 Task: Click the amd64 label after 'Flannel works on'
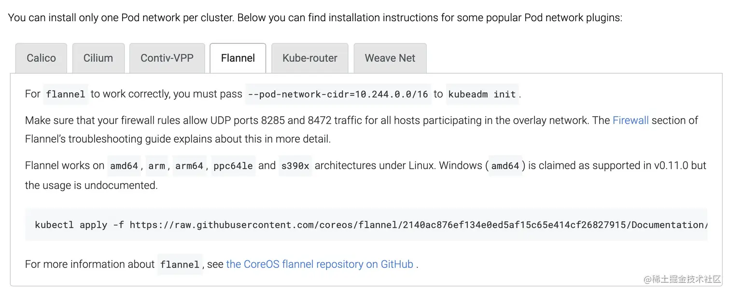[124, 166]
